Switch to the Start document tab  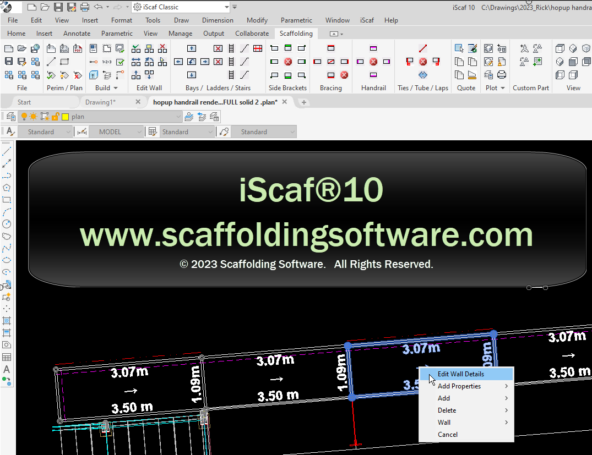(x=24, y=102)
